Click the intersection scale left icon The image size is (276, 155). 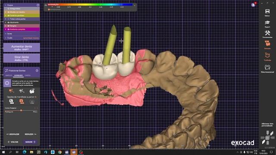click(46, 5)
